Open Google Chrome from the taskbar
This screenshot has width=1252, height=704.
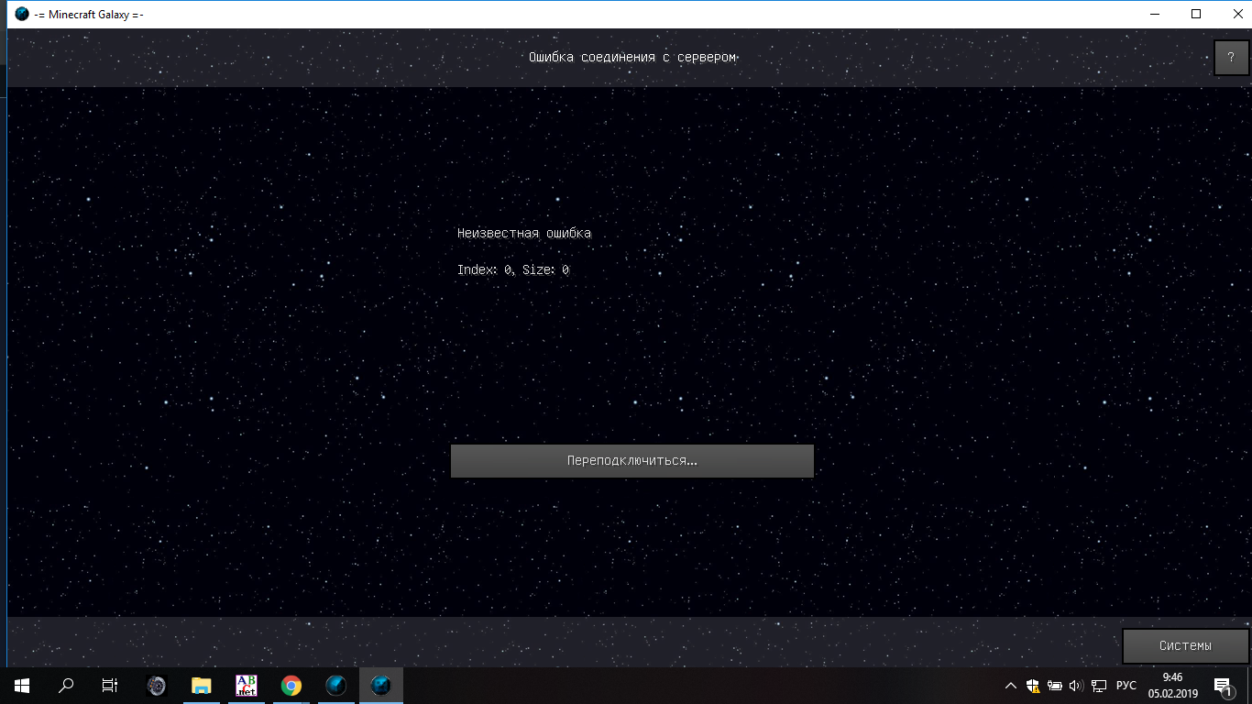[291, 685]
